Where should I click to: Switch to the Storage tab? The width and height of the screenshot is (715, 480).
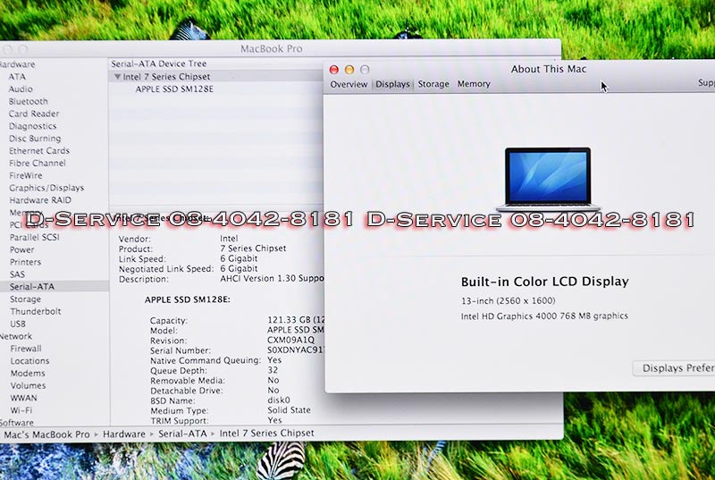point(433,84)
